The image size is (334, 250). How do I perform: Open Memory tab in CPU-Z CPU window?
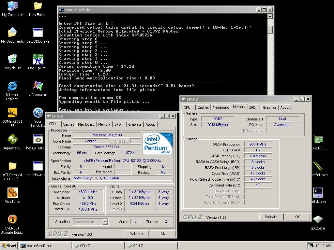[x=104, y=124]
